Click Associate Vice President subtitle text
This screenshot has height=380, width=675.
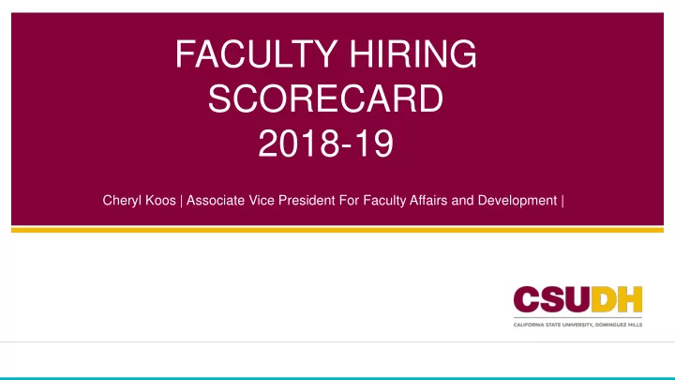coord(261,201)
